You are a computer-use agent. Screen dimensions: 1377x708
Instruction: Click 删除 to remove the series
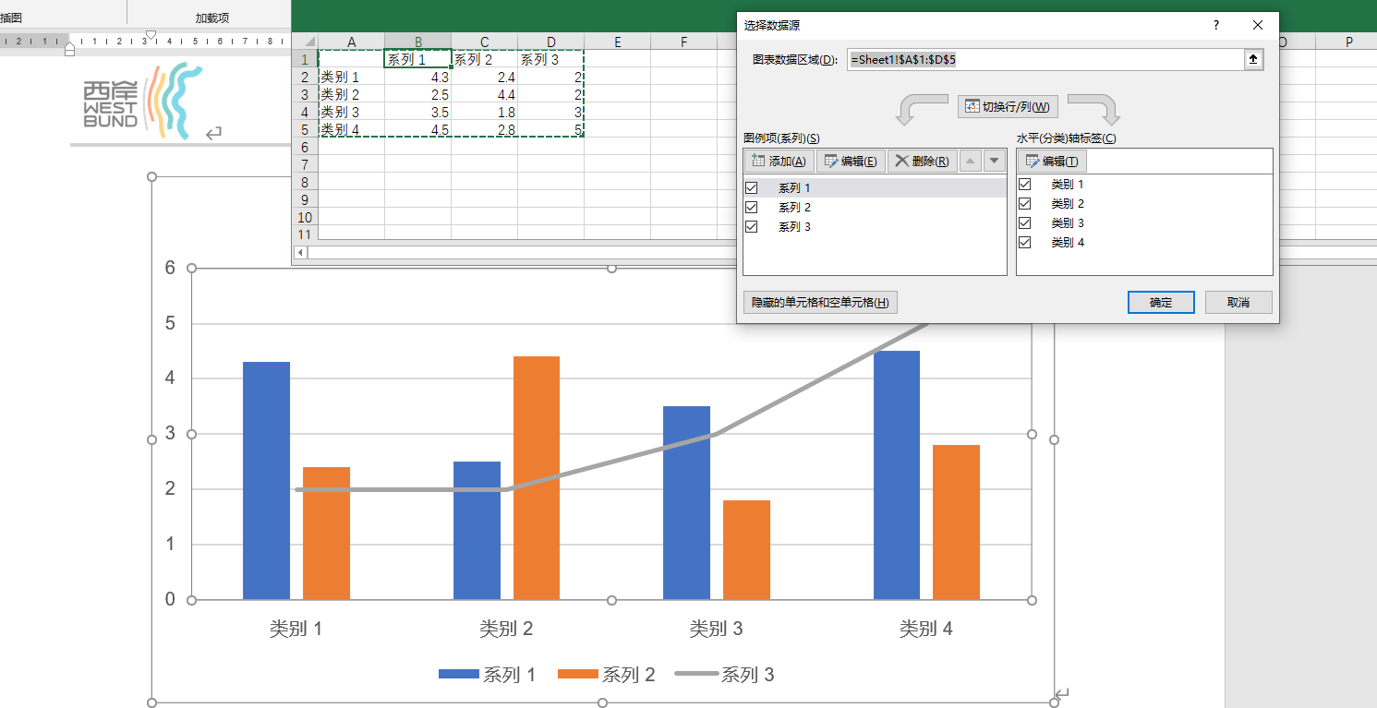[x=922, y=162]
